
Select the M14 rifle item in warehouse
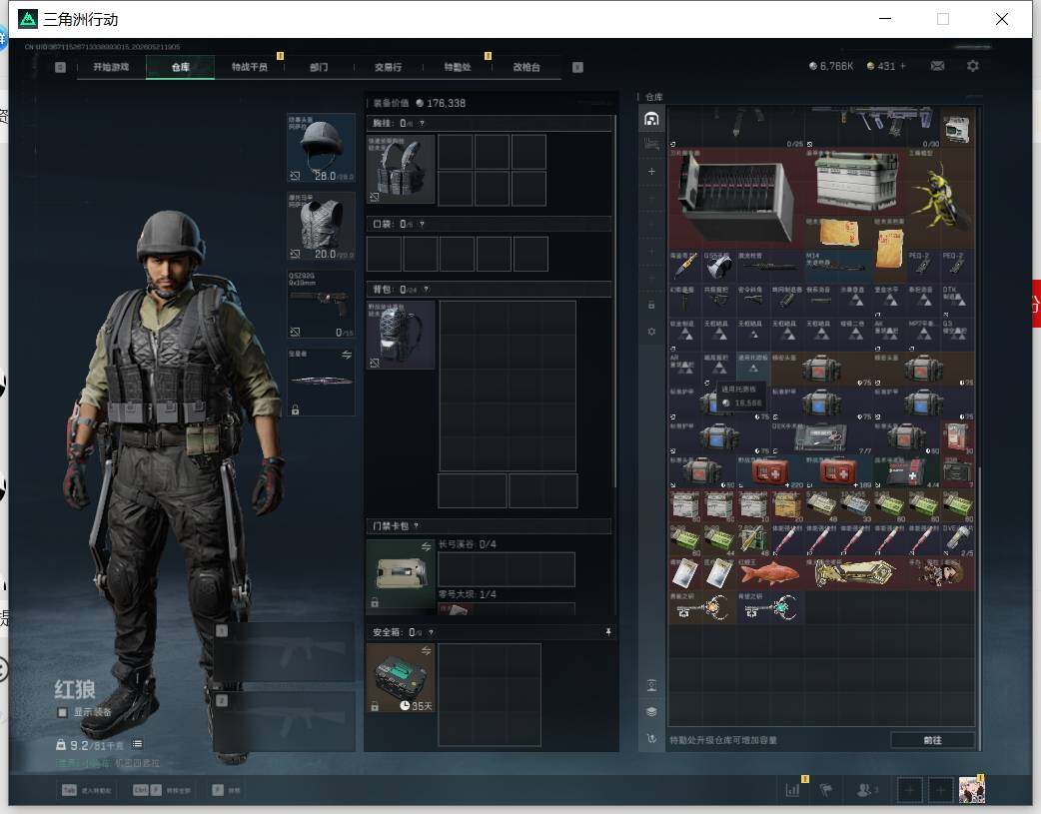(838, 267)
